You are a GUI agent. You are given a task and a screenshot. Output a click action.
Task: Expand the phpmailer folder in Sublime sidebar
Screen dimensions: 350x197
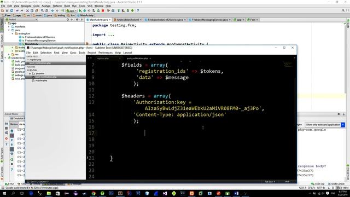(30, 73)
